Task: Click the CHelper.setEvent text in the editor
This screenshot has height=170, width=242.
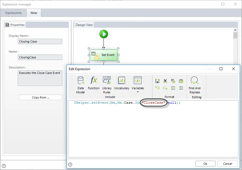Action: point(91,103)
